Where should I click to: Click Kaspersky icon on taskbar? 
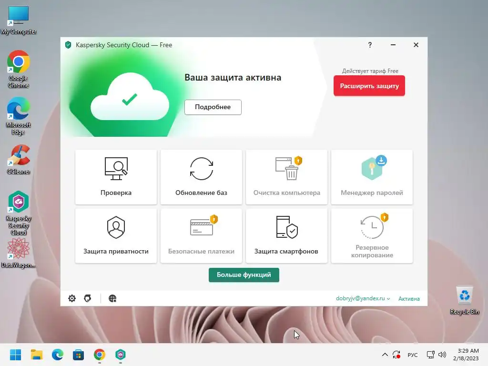[121, 355]
